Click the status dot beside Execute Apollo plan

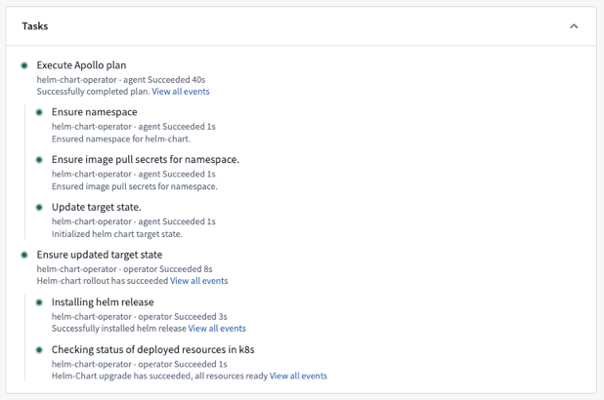[x=24, y=65]
